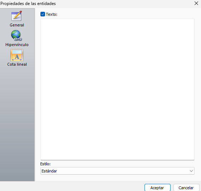Click the Cota lineal label in the sidebar
The image size is (201, 191).
(17, 64)
